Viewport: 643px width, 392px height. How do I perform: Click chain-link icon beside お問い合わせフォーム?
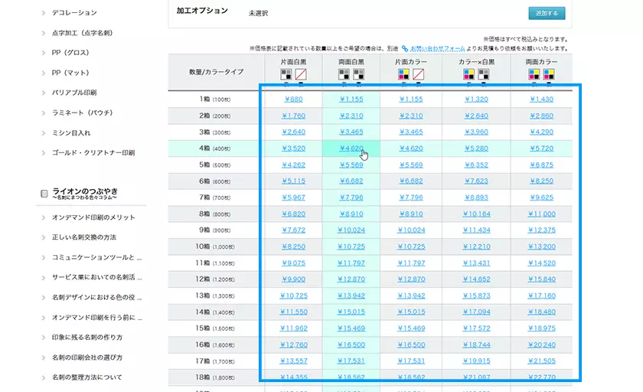(x=405, y=48)
